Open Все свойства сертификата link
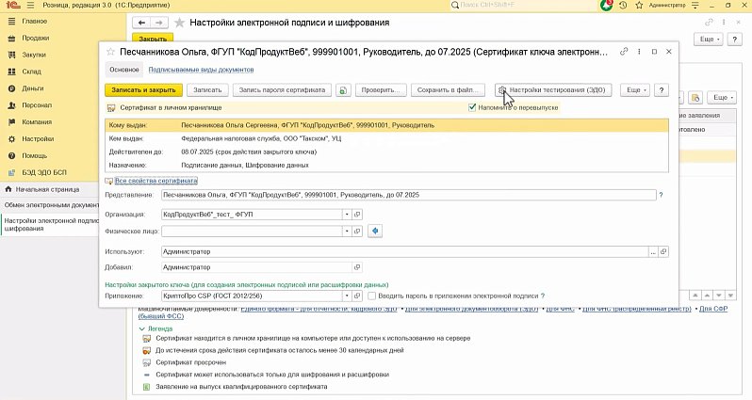The height and width of the screenshot is (400, 752). [155, 181]
